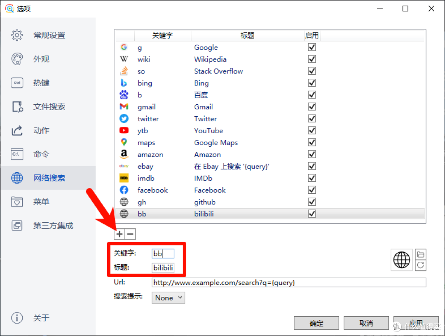Uncheck the bilibili enabled checkbox

[312, 214]
